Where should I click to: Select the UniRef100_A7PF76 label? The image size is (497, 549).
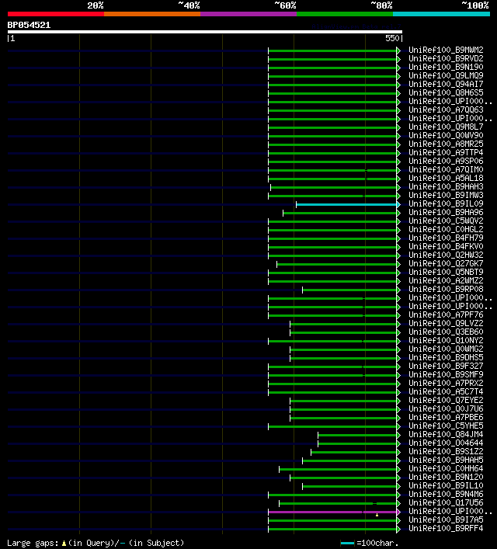[x=446, y=314]
